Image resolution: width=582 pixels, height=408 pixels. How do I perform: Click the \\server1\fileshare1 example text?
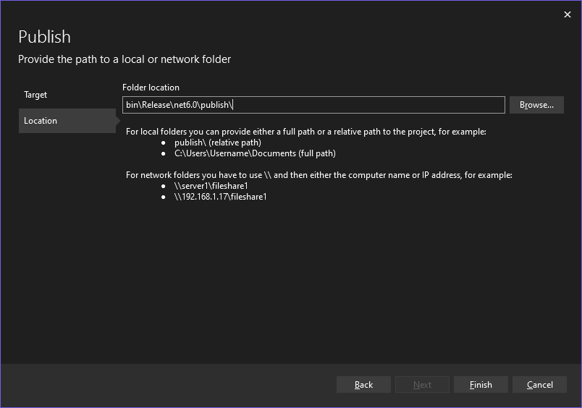(211, 186)
